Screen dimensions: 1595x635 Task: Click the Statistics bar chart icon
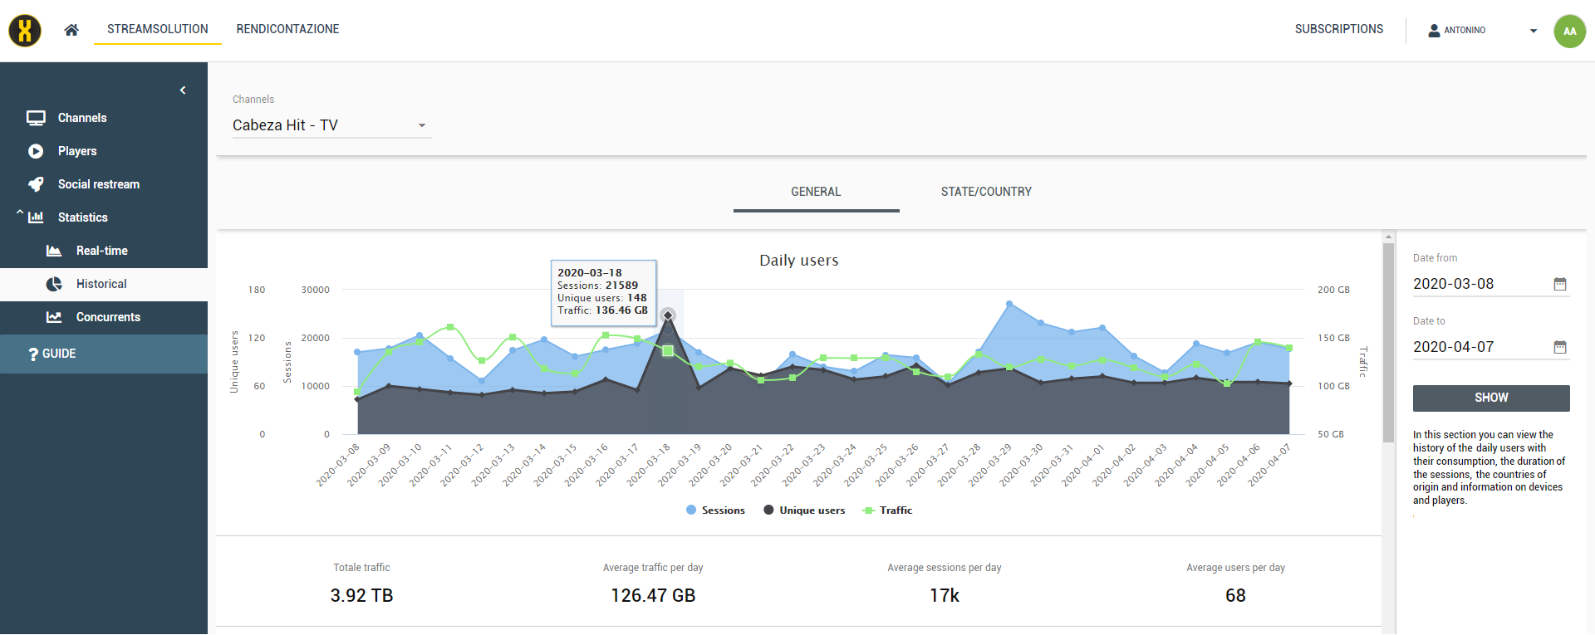(x=36, y=217)
